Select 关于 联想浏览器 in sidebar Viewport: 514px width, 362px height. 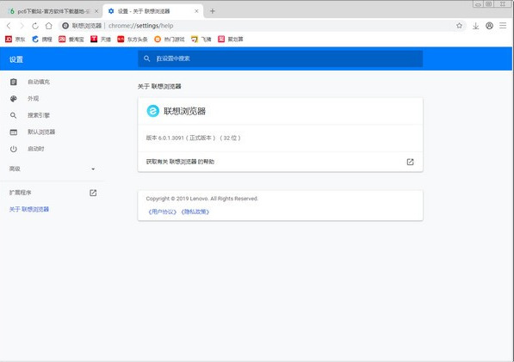pyautogui.click(x=29, y=209)
